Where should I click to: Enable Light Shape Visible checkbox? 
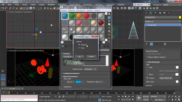[x=147, y=54]
